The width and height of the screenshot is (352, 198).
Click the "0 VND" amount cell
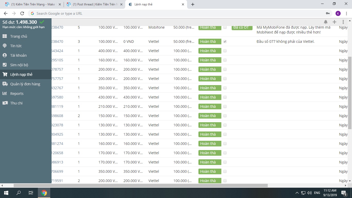(129, 42)
